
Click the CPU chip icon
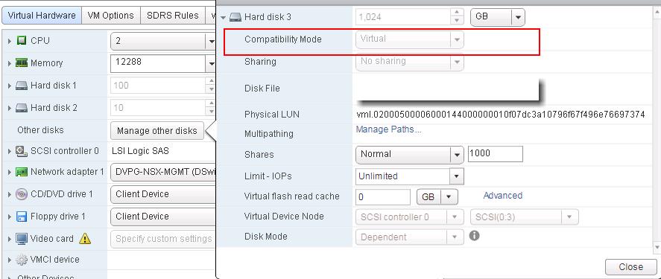click(22, 41)
